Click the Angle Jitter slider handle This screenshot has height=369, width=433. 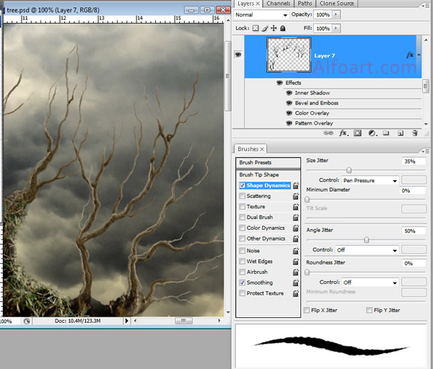[367, 239]
